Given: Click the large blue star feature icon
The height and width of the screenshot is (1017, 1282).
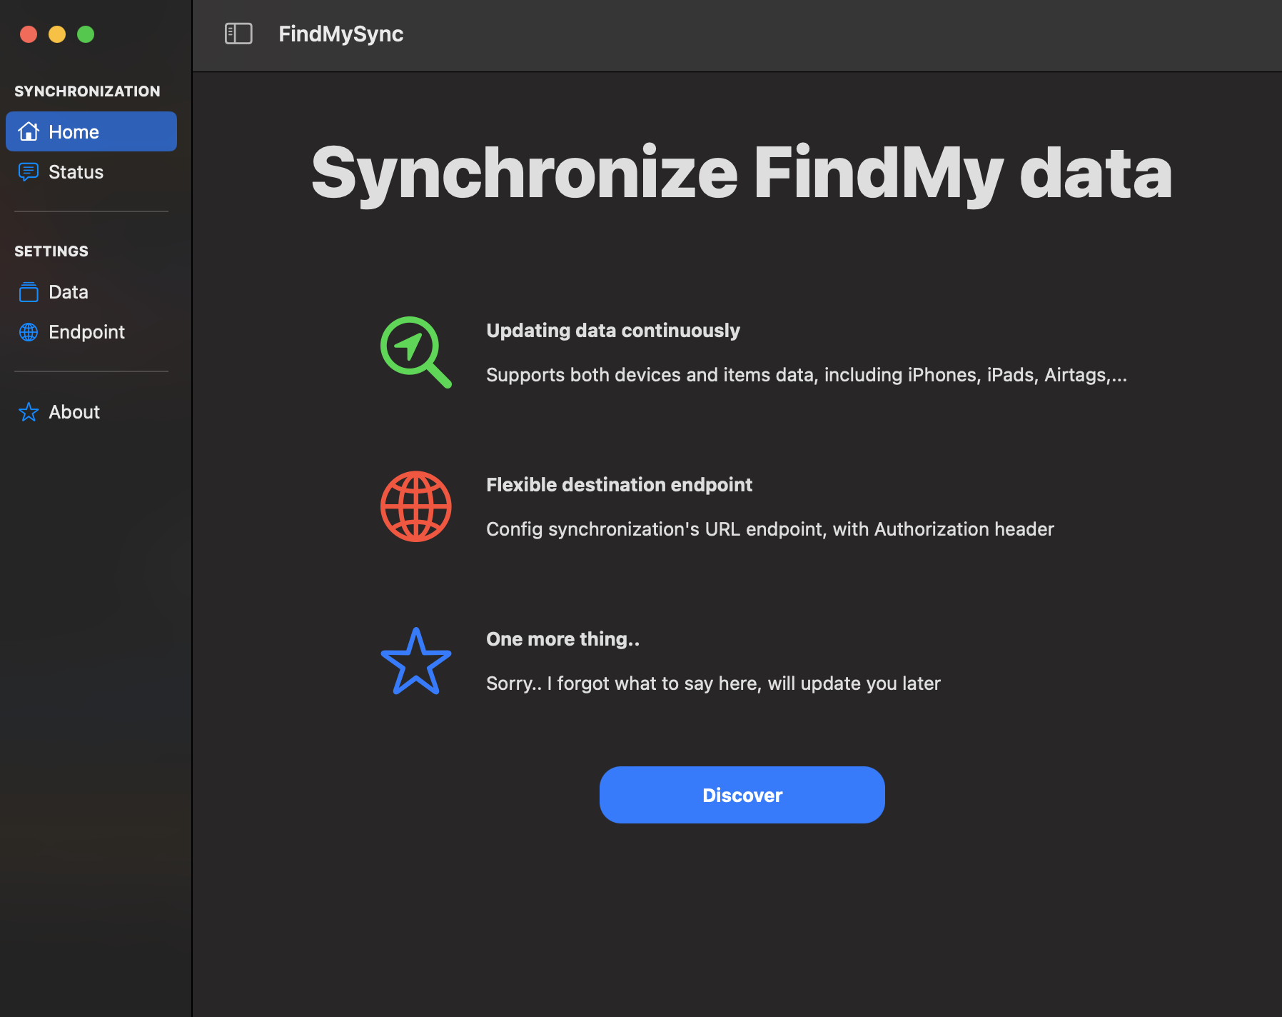Looking at the screenshot, I should point(415,661).
